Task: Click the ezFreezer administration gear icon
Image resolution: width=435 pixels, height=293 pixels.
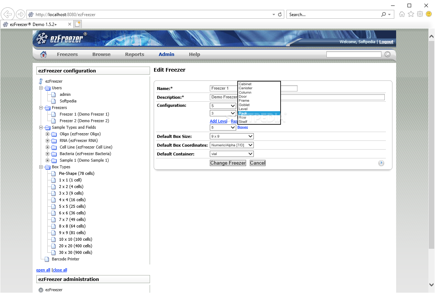Action: tap(41, 290)
